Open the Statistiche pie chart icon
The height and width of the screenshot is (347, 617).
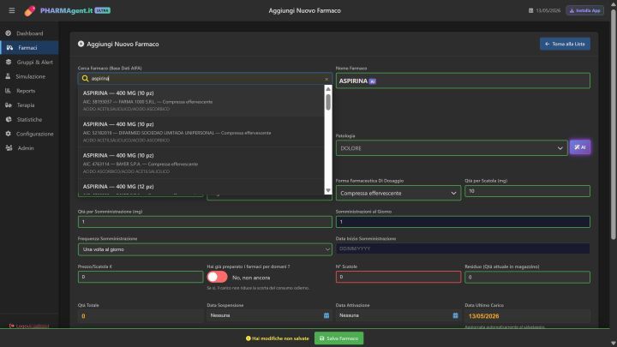tap(9, 120)
